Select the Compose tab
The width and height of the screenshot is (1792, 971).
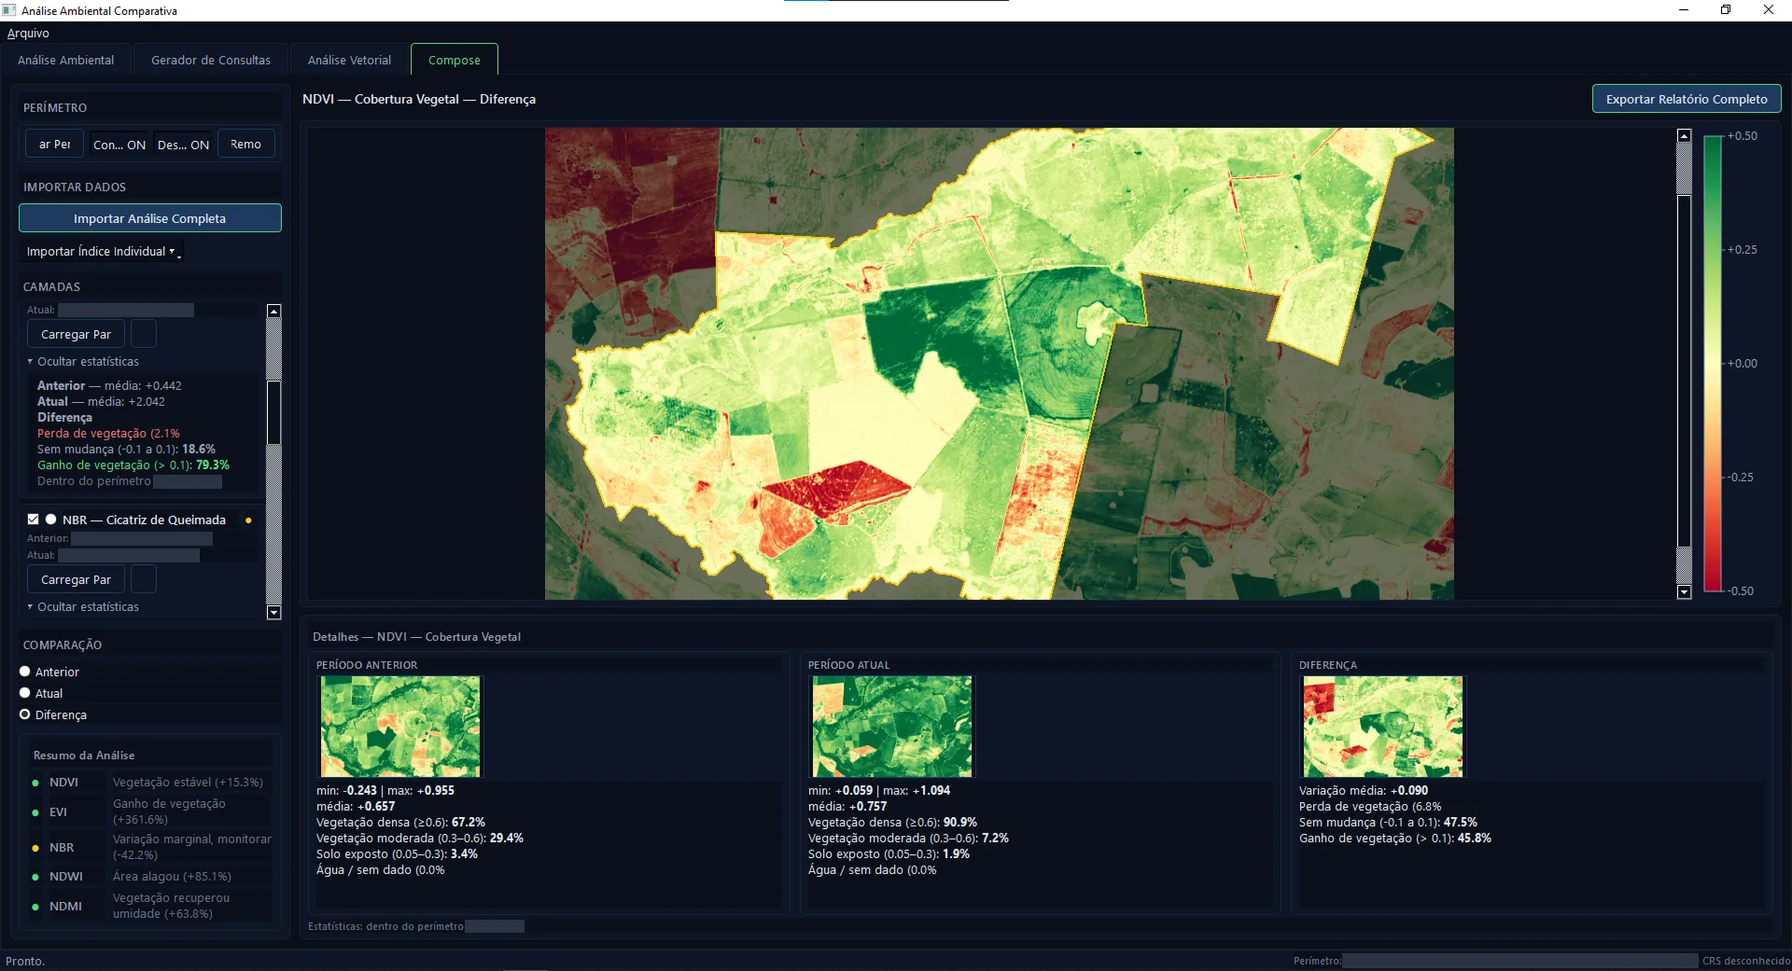[455, 60]
